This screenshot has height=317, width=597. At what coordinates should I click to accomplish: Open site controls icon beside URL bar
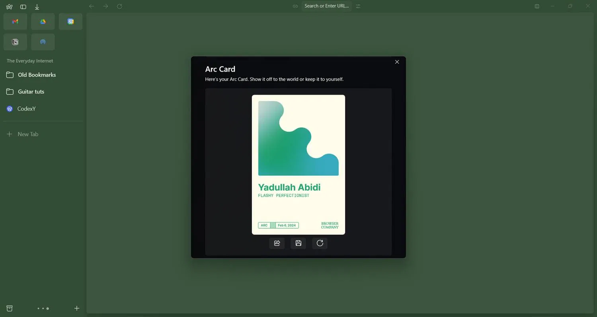pyautogui.click(x=358, y=6)
